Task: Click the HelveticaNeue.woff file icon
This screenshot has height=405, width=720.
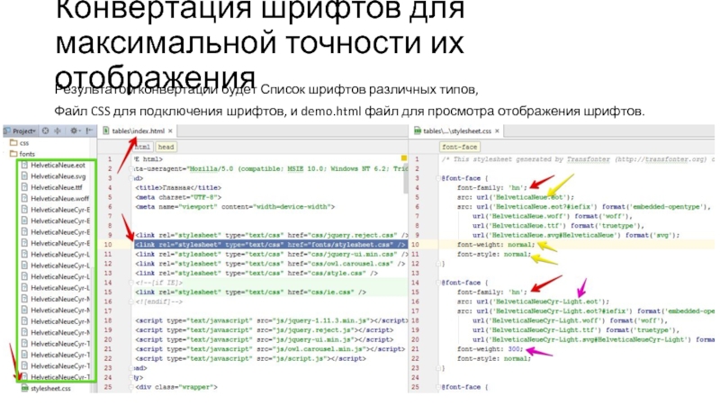Action: pyautogui.click(x=24, y=198)
